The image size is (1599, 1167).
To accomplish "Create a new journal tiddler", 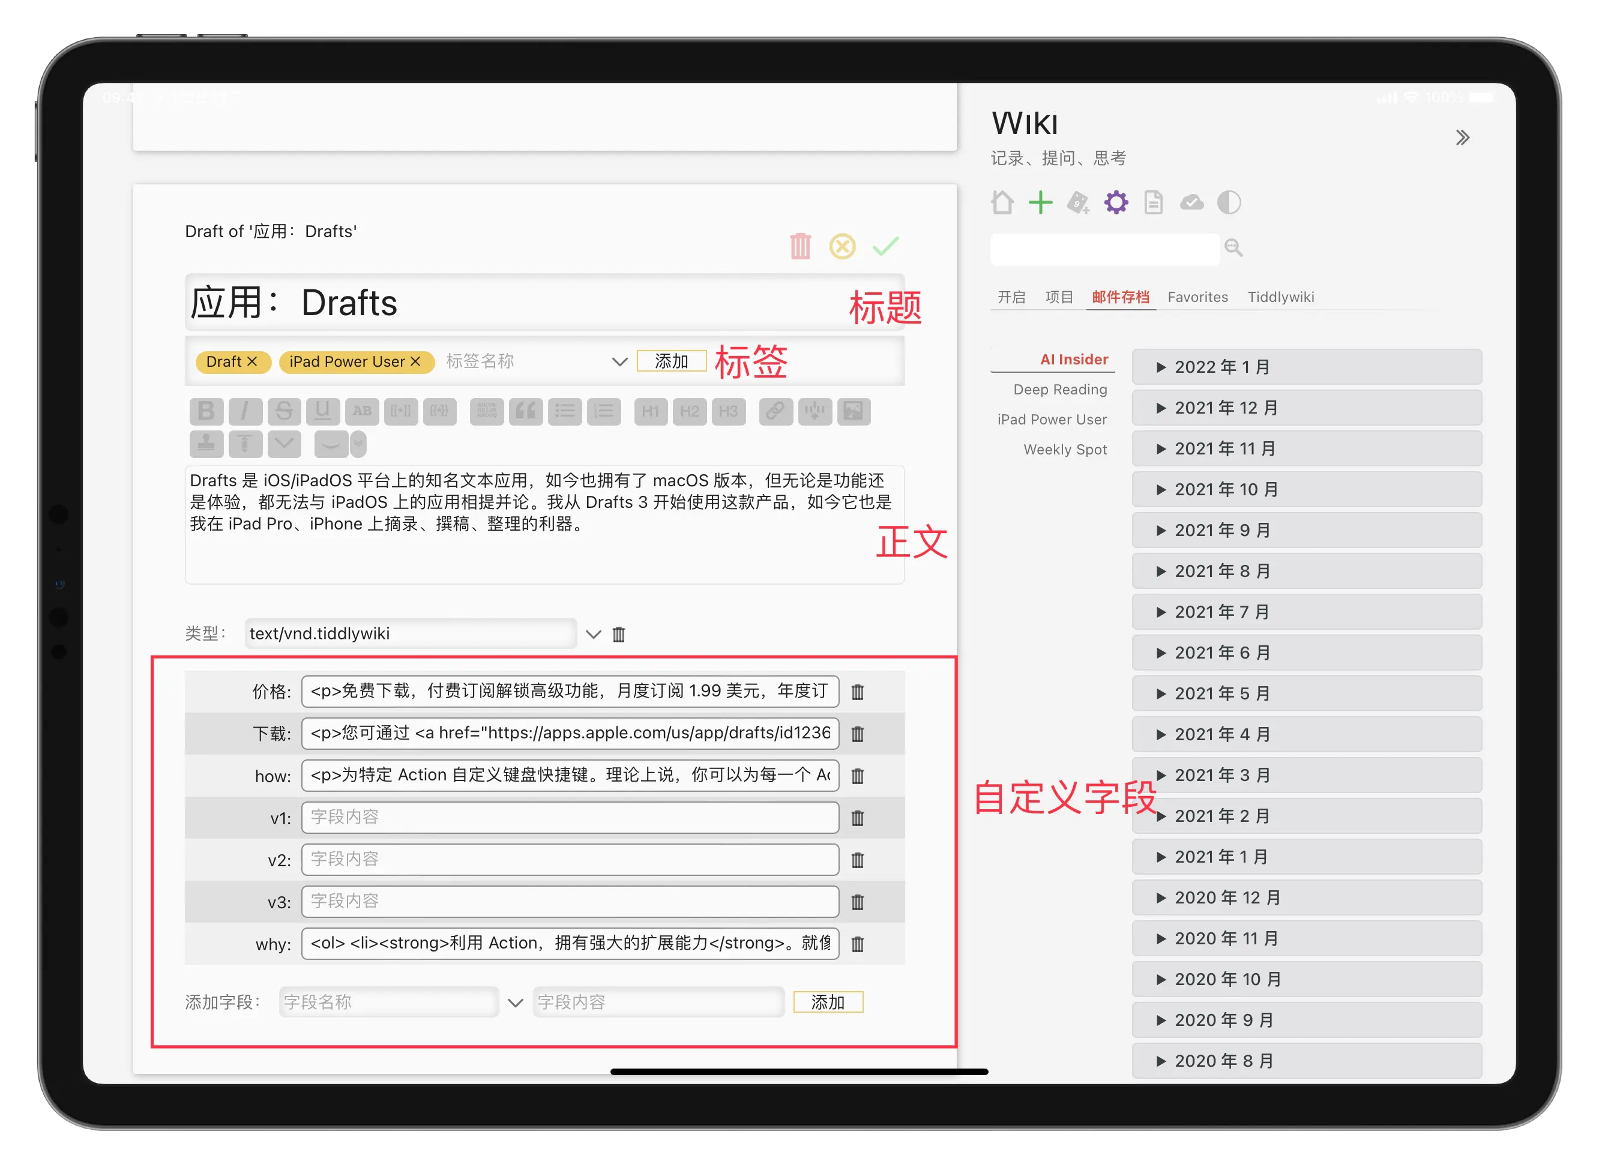I will pyautogui.click(x=1078, y=203).
